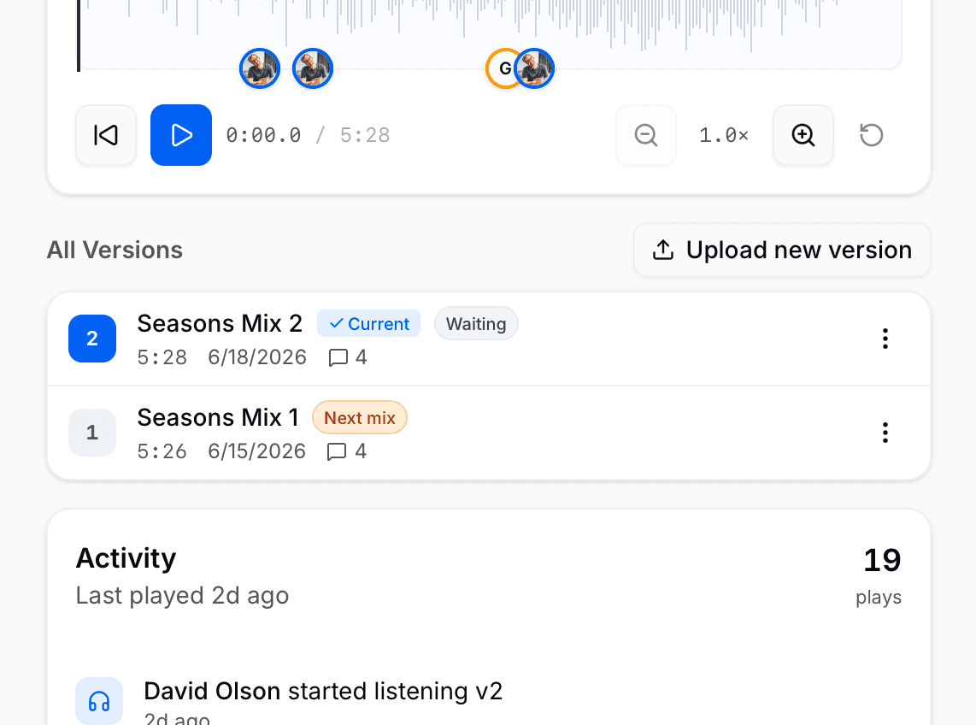Viewport: 976px width, 725px height.
Task: Click the 5:26 duration of Mix 1
Action: [x=162, y=451]
